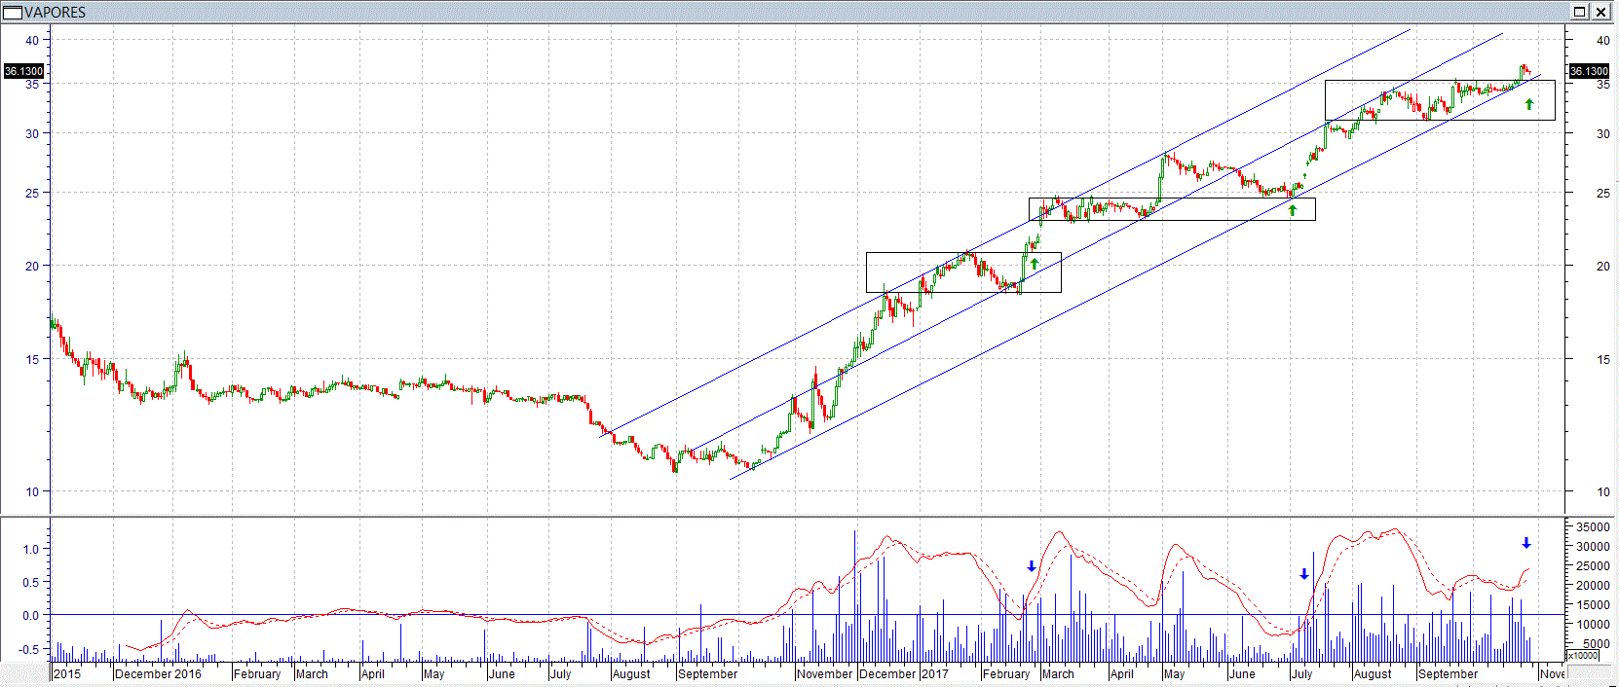Click the 20000 volume scale value
Viewport: 1619px width, 687px height.
click(x=1593, y=585)
